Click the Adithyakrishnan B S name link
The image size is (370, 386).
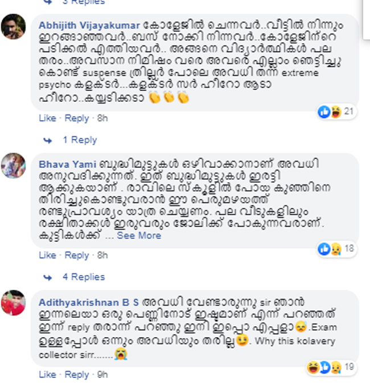(89, 302)
